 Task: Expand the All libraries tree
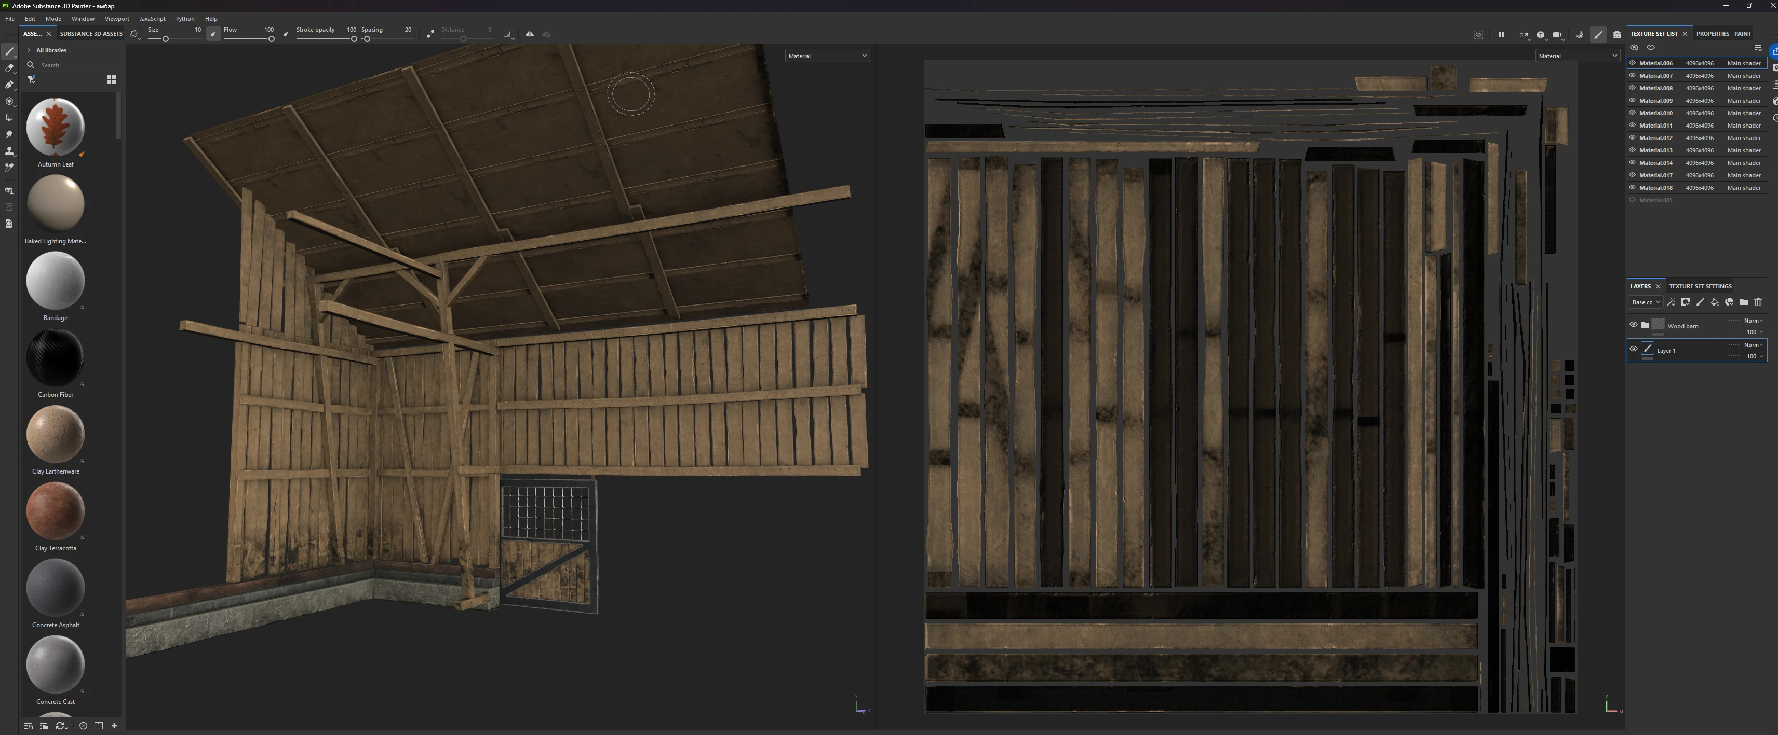tap(29, 50)
